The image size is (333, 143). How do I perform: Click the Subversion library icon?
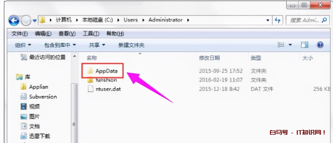[x=24, y=96]
